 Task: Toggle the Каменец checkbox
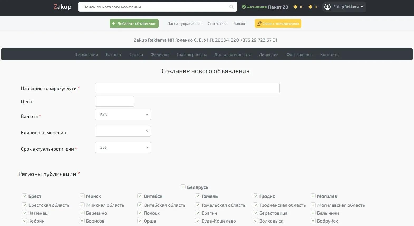click(x=25, y=213)
